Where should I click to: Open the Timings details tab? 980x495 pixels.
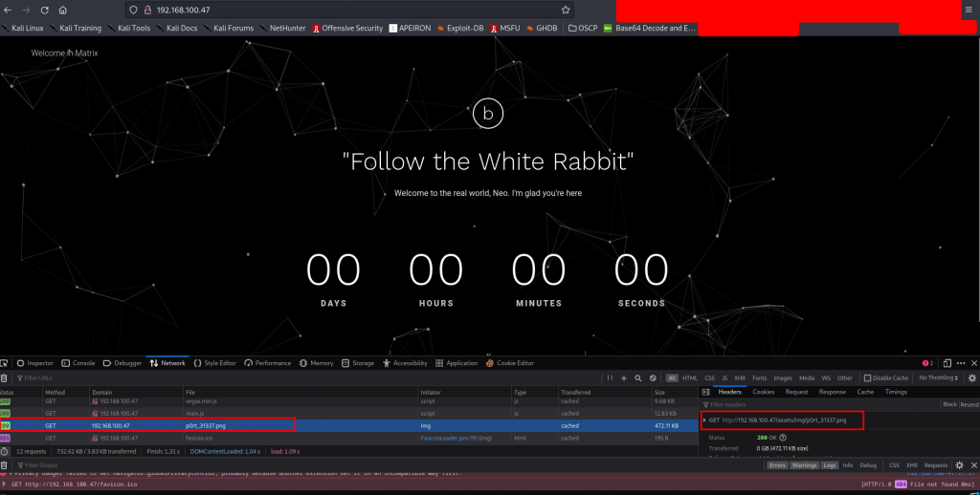(896, 392)
